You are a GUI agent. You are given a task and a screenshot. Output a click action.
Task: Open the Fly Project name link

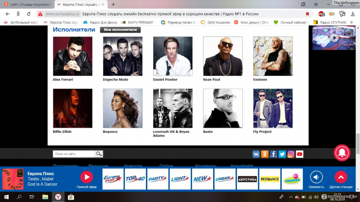click(262, 131)
